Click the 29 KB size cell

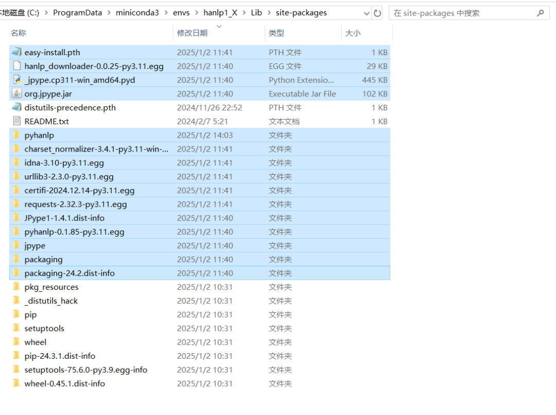[x=377, y=67]
